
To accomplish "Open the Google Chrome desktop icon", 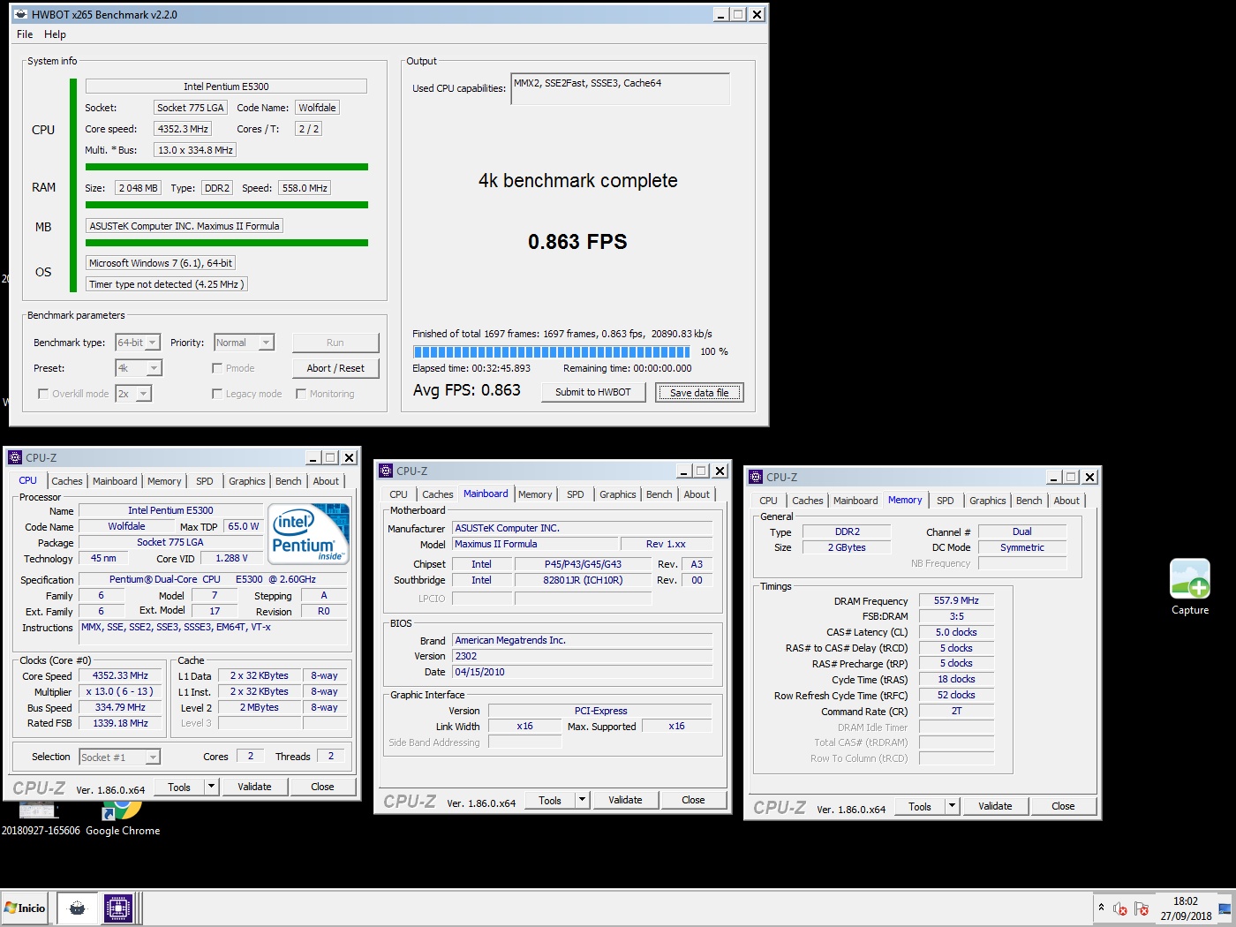I will (123, 818).
